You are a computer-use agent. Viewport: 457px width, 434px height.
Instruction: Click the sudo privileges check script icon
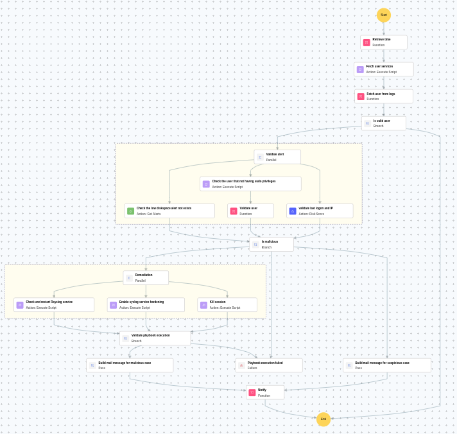[x=206, y=184]
